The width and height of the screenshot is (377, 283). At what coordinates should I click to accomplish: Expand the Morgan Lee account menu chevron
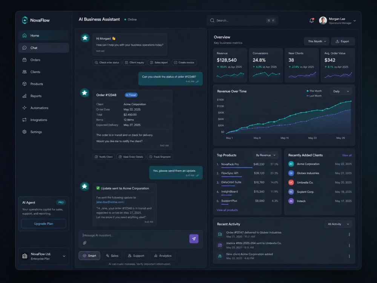[x=354, y=21]
